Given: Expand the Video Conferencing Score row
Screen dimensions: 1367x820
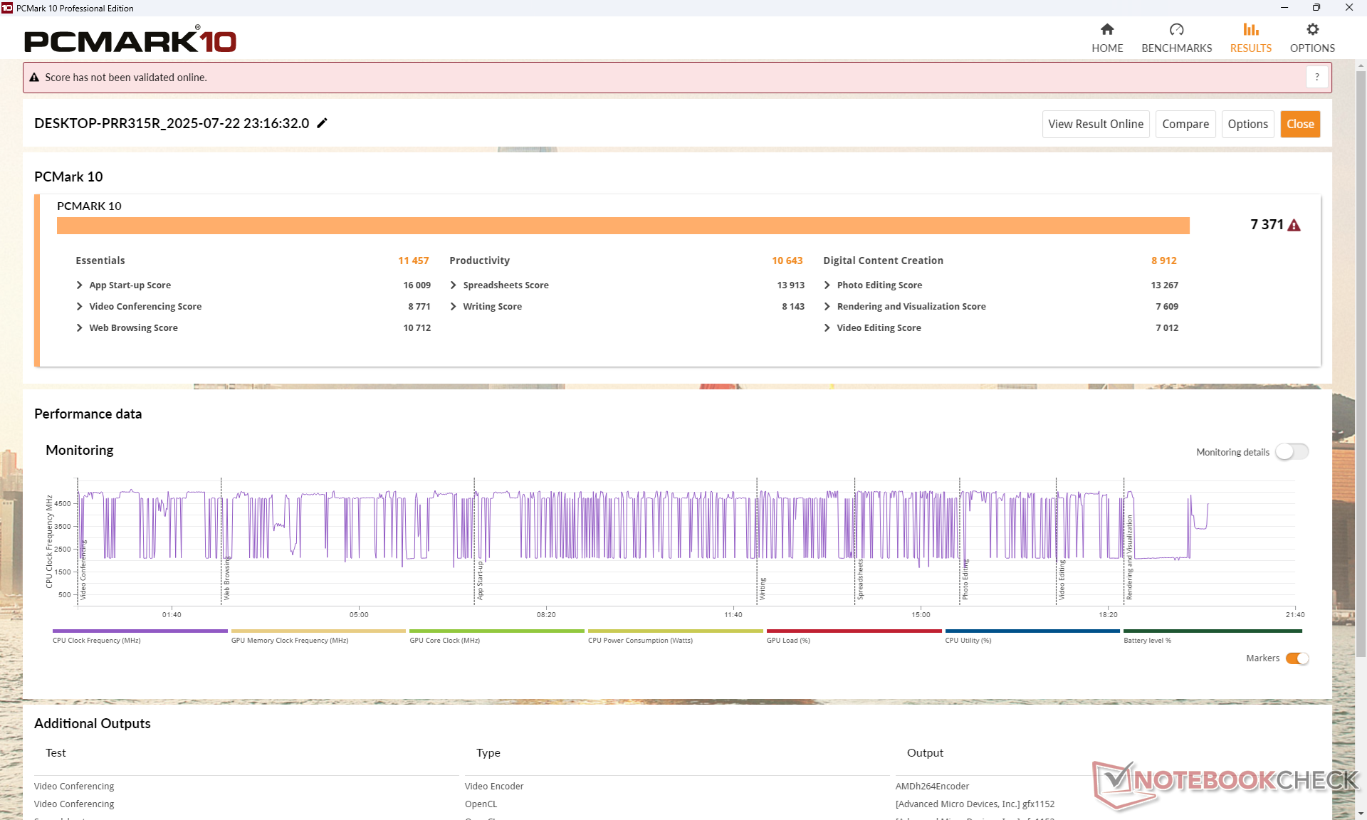Looking at the screenshot, I should [80, 307].
